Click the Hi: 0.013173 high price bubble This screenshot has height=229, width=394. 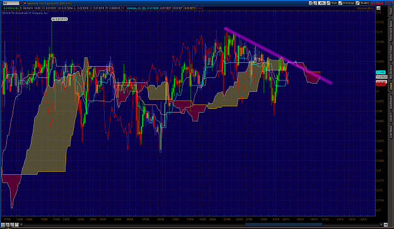[x=59, y=19]
